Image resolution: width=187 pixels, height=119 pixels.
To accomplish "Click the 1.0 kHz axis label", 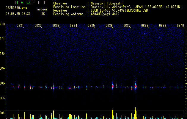I will click(3, 54).
